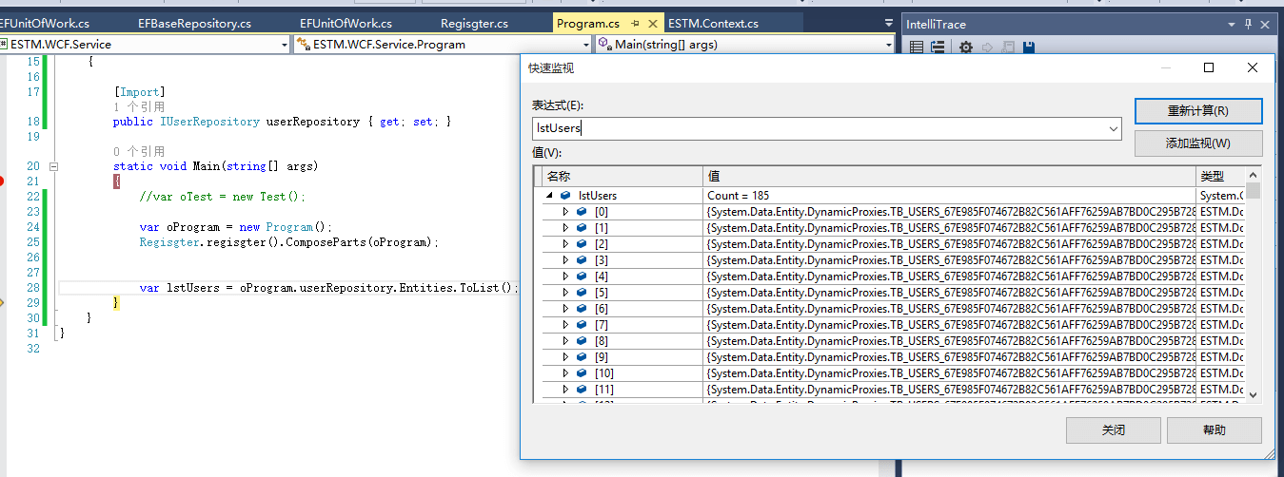Click the first IntelliTrace list view icon
Image resolution: width=1284 pixels, height=477 pixels.
(917, 47)
